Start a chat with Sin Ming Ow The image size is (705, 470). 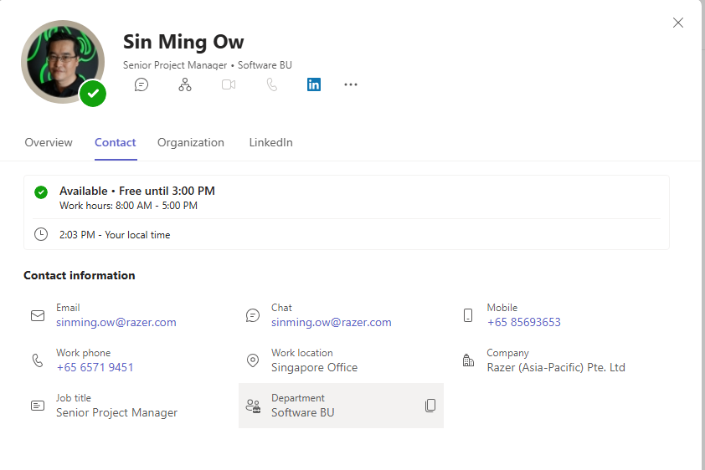142,84
